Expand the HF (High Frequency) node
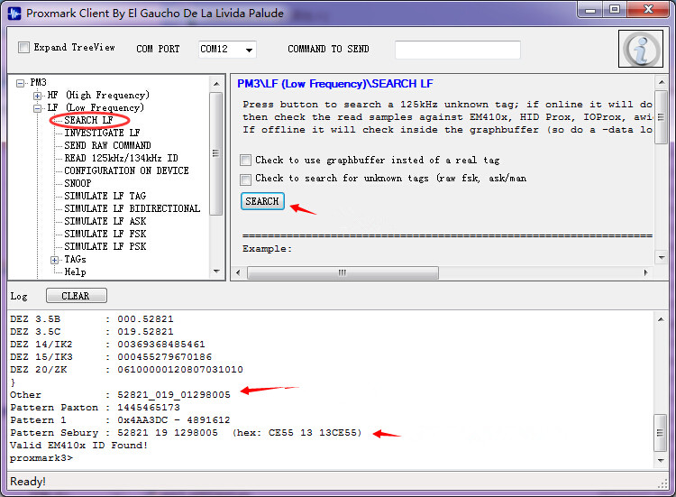This screenshot has width=676, height=497. [37, 96]
